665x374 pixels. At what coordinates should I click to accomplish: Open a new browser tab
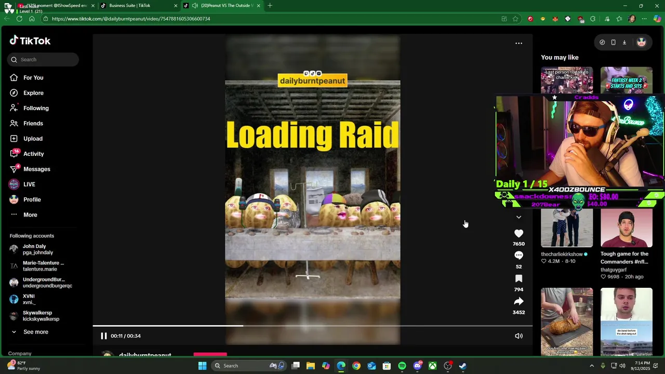pyautogui.click(x=270, y=6)
